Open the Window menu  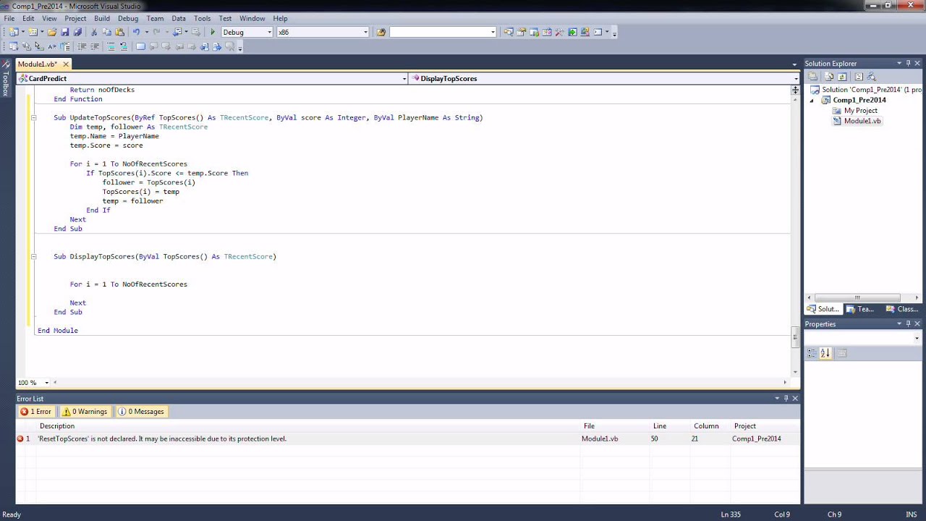252,18
